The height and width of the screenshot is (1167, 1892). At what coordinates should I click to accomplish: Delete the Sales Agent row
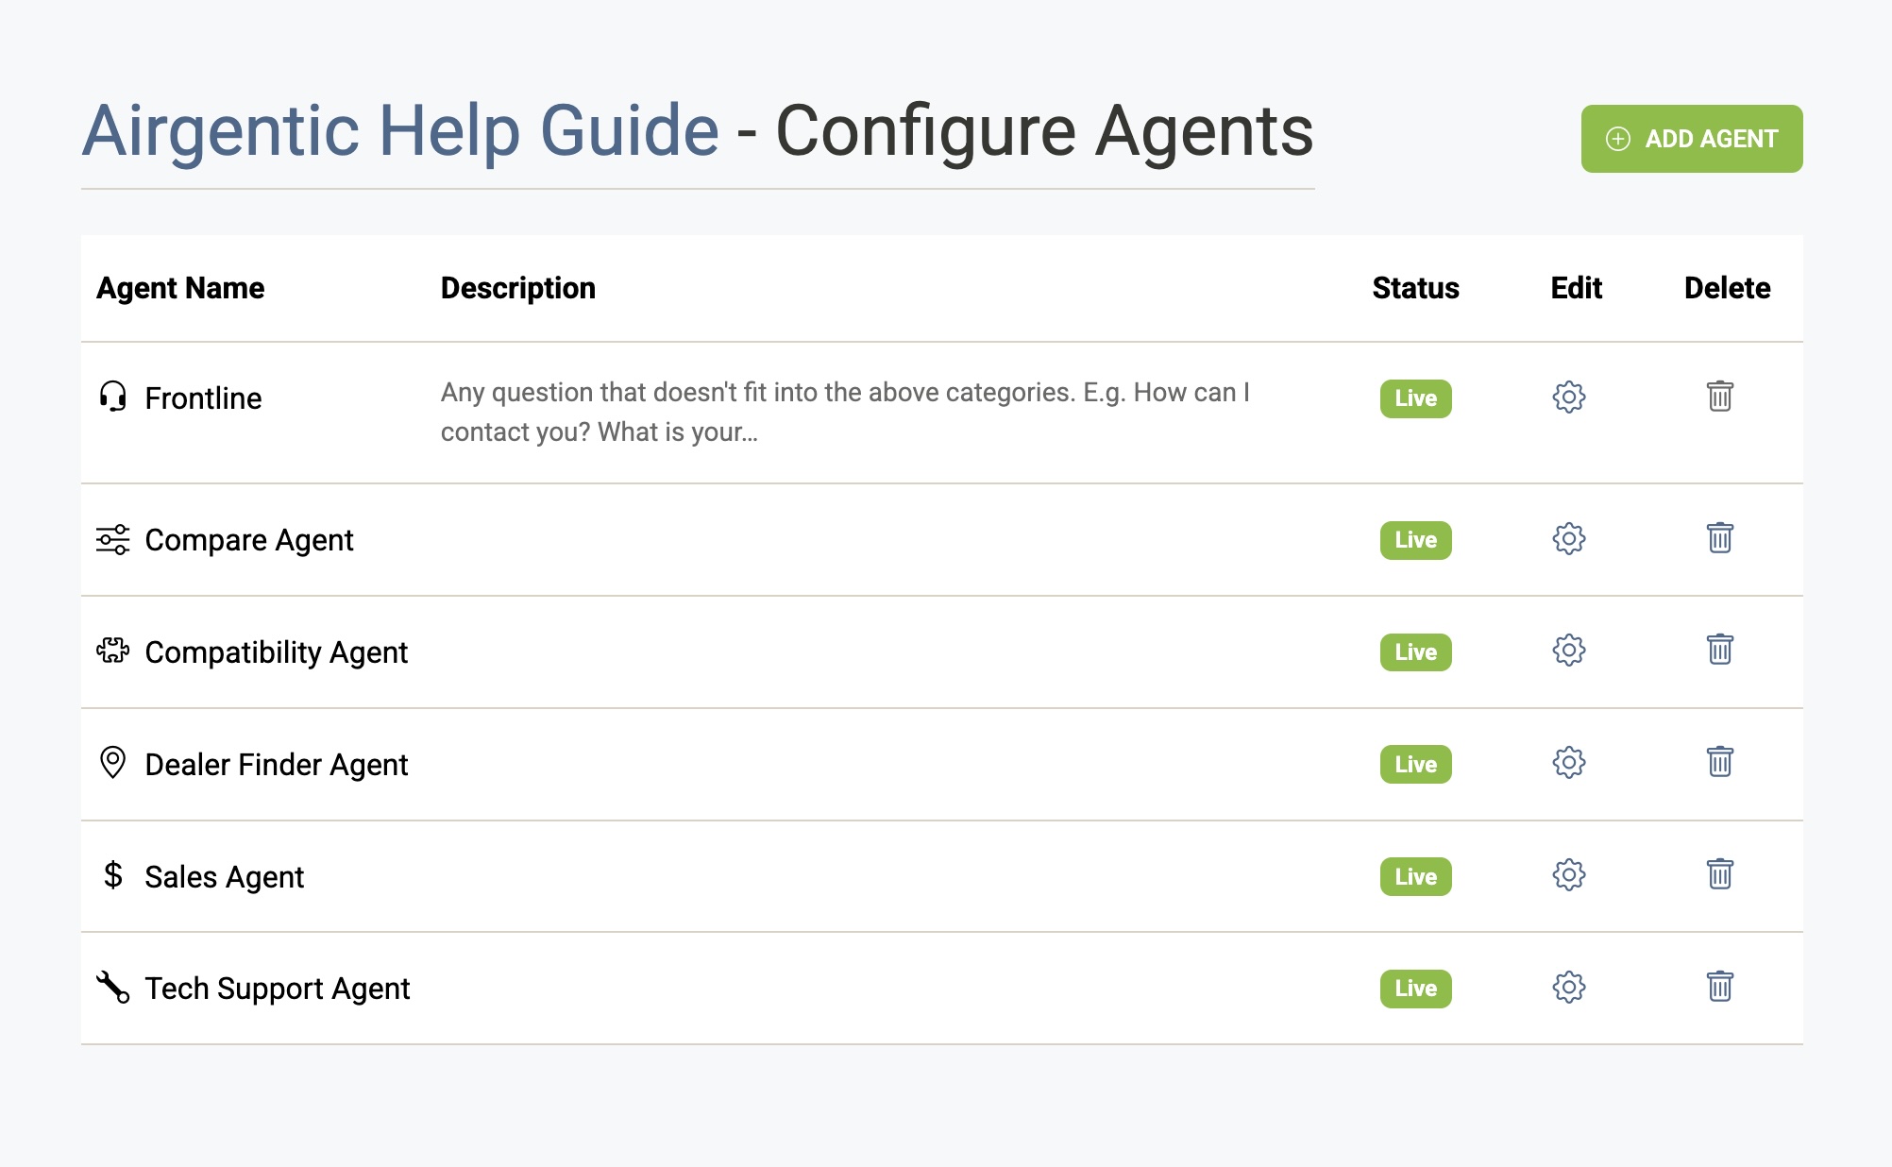(x=1719, y=874)
